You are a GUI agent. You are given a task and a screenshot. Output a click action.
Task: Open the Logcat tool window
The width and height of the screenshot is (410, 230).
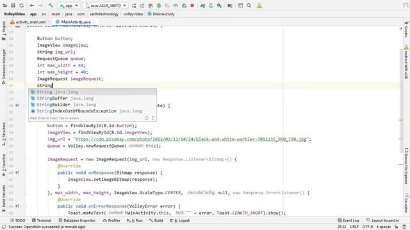tap(179, 220)
